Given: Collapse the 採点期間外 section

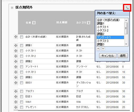Looking at the screenshot, I should [x=12, y=8].
